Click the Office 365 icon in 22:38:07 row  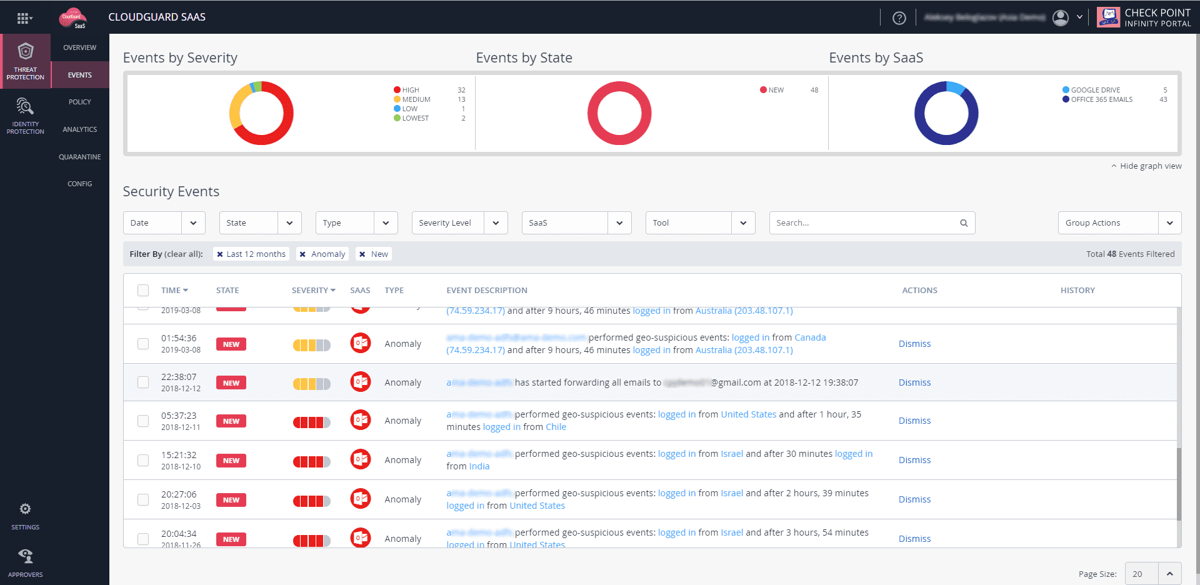coord(361,382)
